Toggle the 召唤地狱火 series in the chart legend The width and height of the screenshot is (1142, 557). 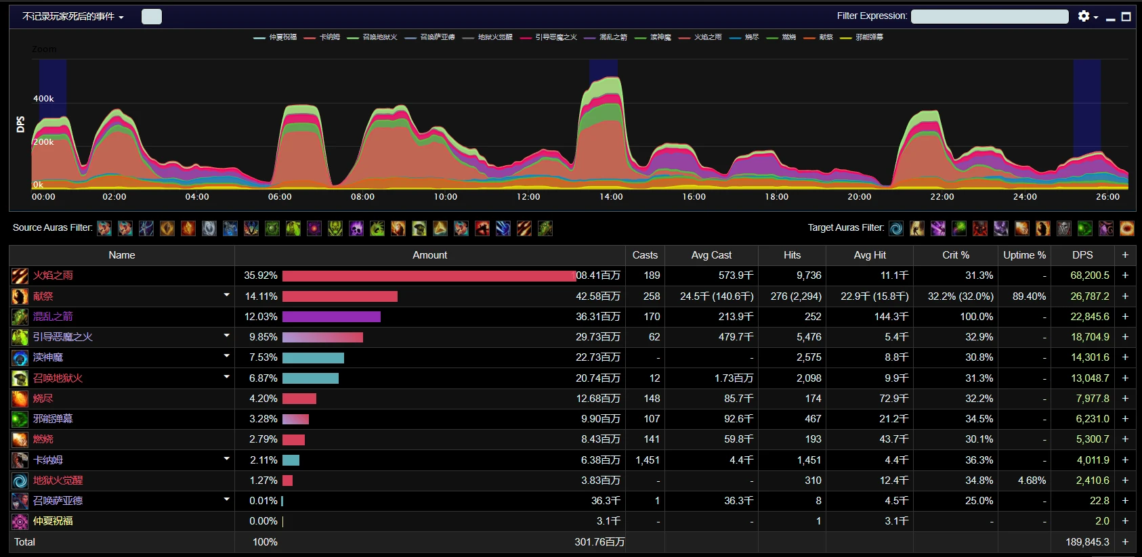click(372, 37)
